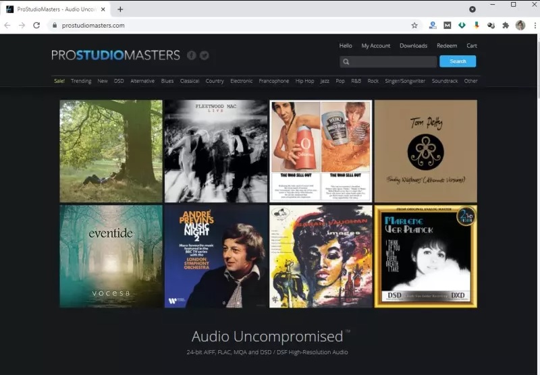The width and height of the screenshot is (540, 375).
Task: Browse the Francophone genre
Action: click(x=274, y=81)
